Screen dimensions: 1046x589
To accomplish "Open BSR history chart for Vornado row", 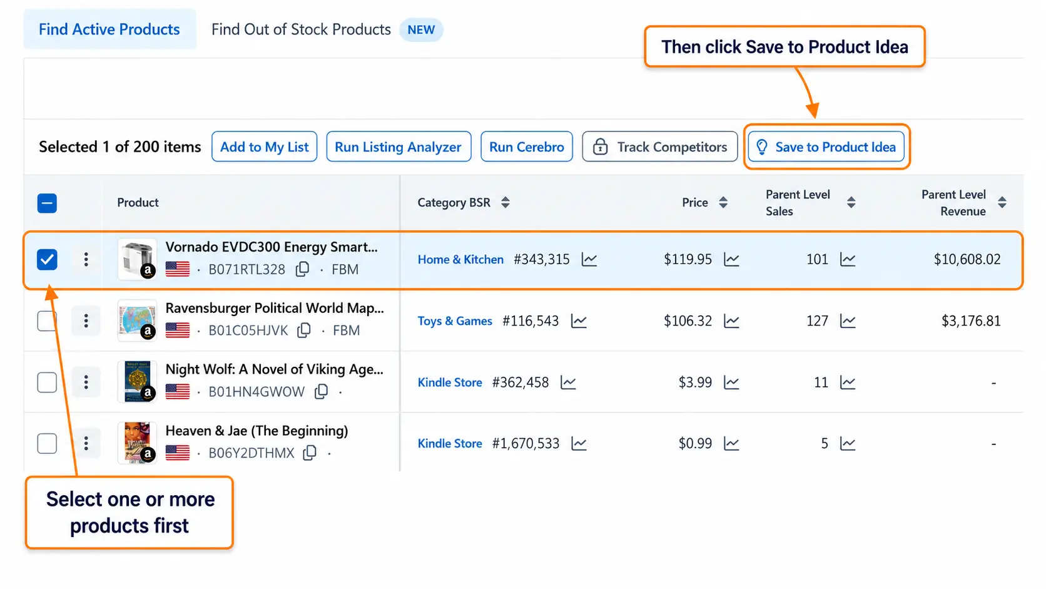I will point(589,259).
